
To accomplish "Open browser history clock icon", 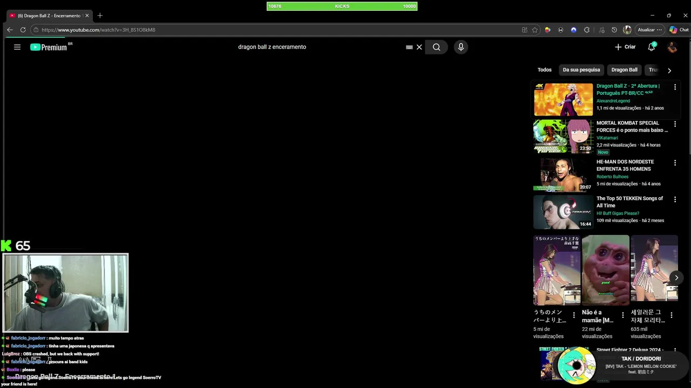I will pos(614,30).
